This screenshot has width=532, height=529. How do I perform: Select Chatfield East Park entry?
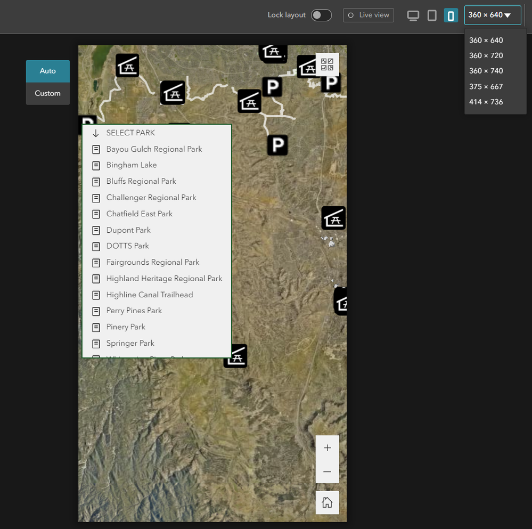(x=157, y=214)
